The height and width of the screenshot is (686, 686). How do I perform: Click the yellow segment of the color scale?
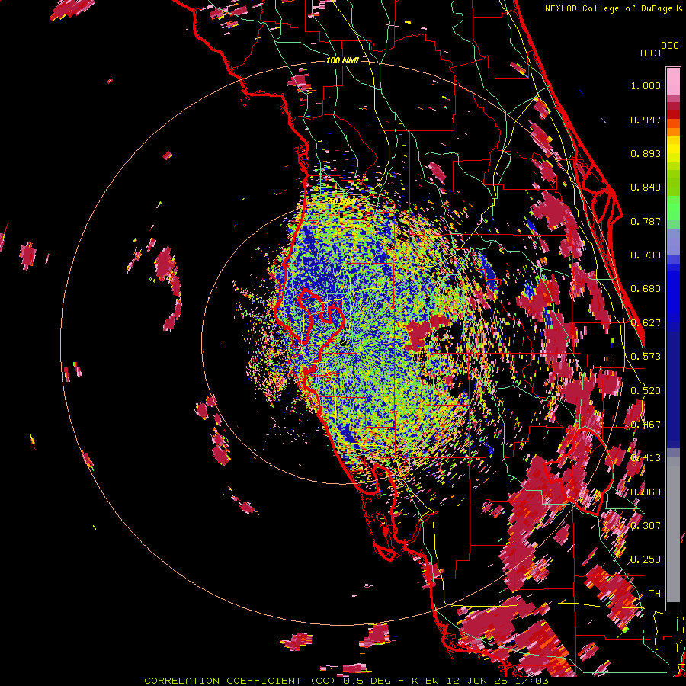[673, 149]
